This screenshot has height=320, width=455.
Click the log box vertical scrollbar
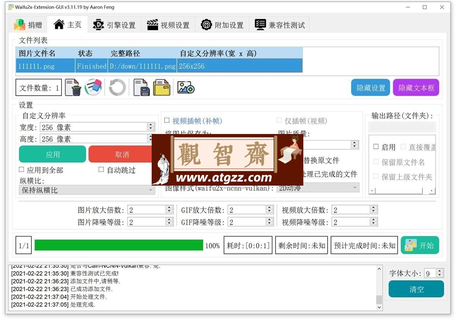coord(379,287)
